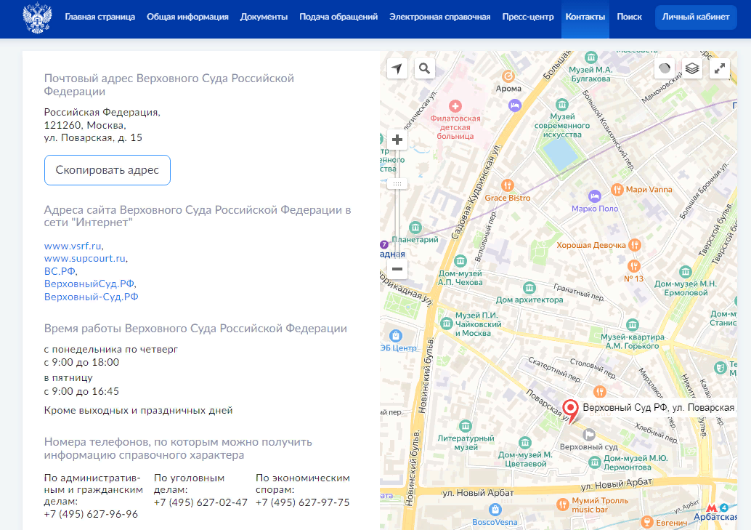Click the map zoom slider handle

[397, 184]
